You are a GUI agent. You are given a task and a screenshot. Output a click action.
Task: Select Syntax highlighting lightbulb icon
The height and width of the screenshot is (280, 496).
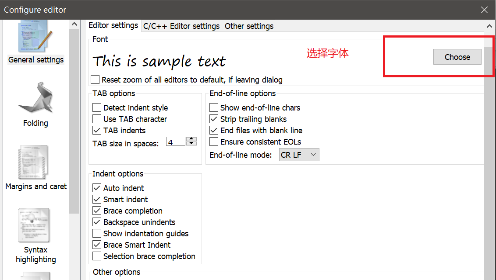point(34,225)
